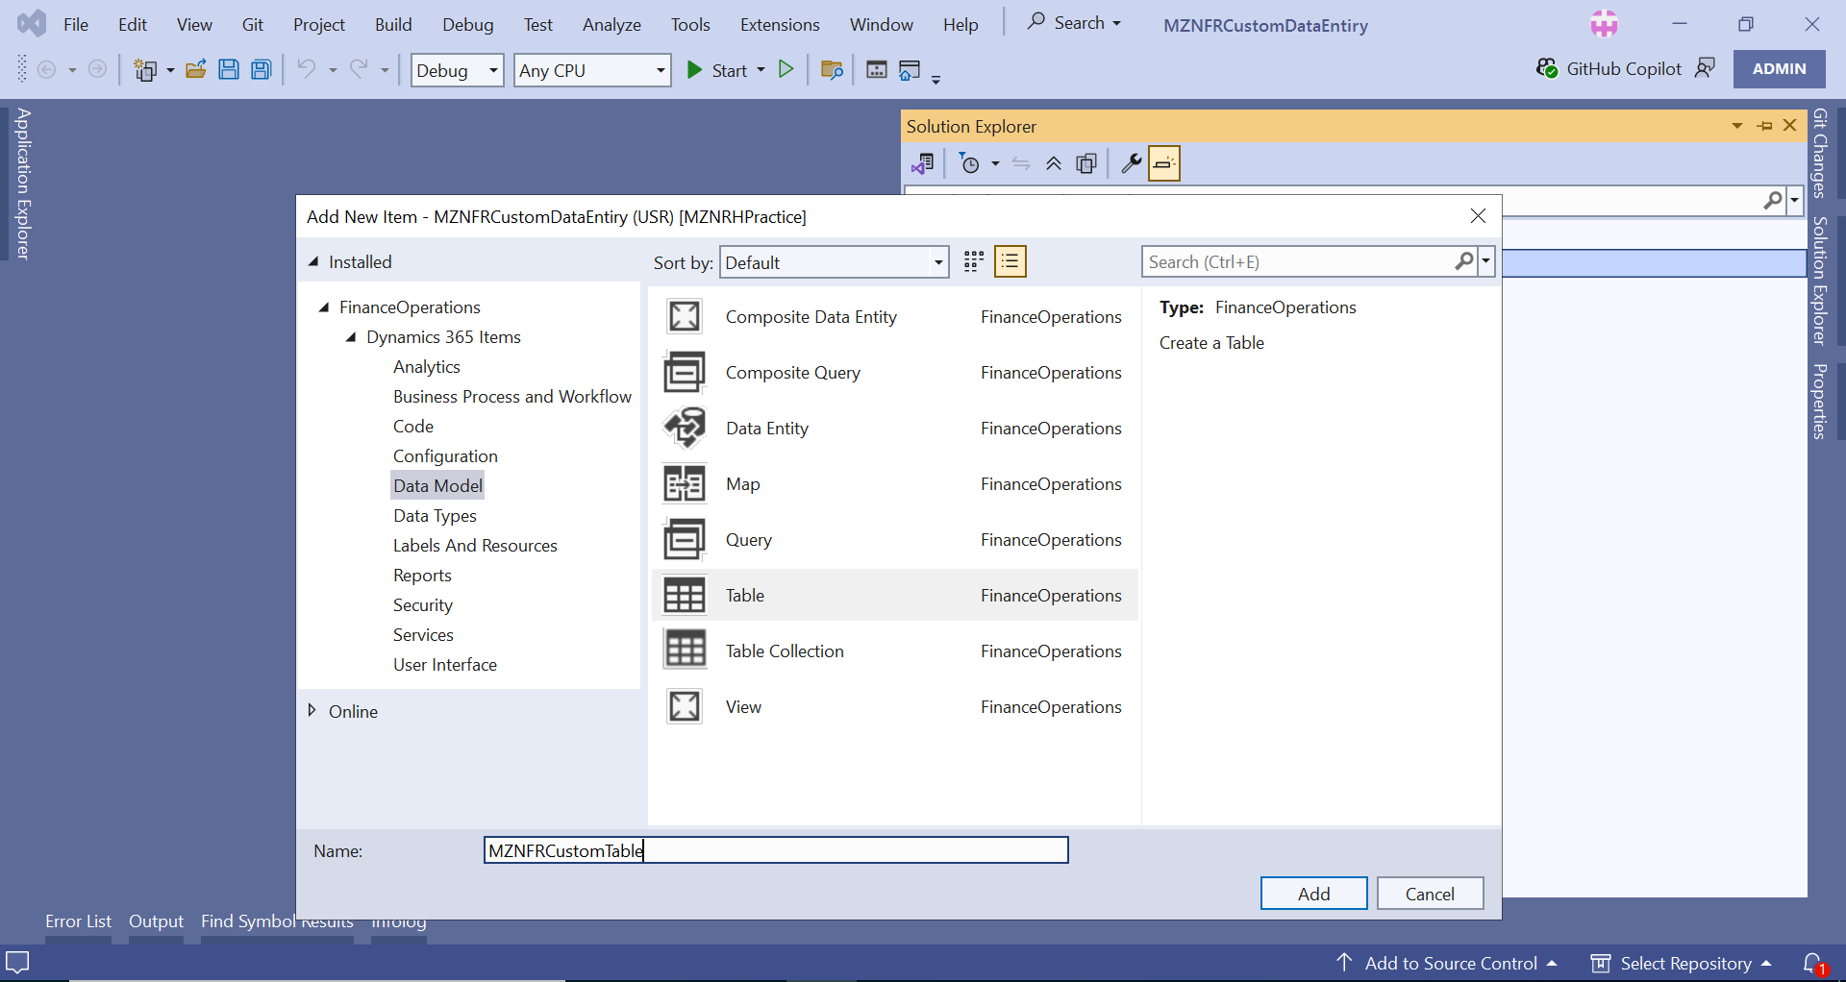Click the Pending Changes Filter clock icon
This screenshot has height=982, width=1846.
[x=969, y=164]
